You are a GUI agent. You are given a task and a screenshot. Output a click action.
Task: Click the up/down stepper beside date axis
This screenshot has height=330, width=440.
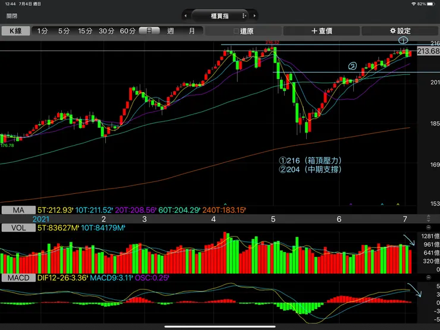tap(429, 218)
